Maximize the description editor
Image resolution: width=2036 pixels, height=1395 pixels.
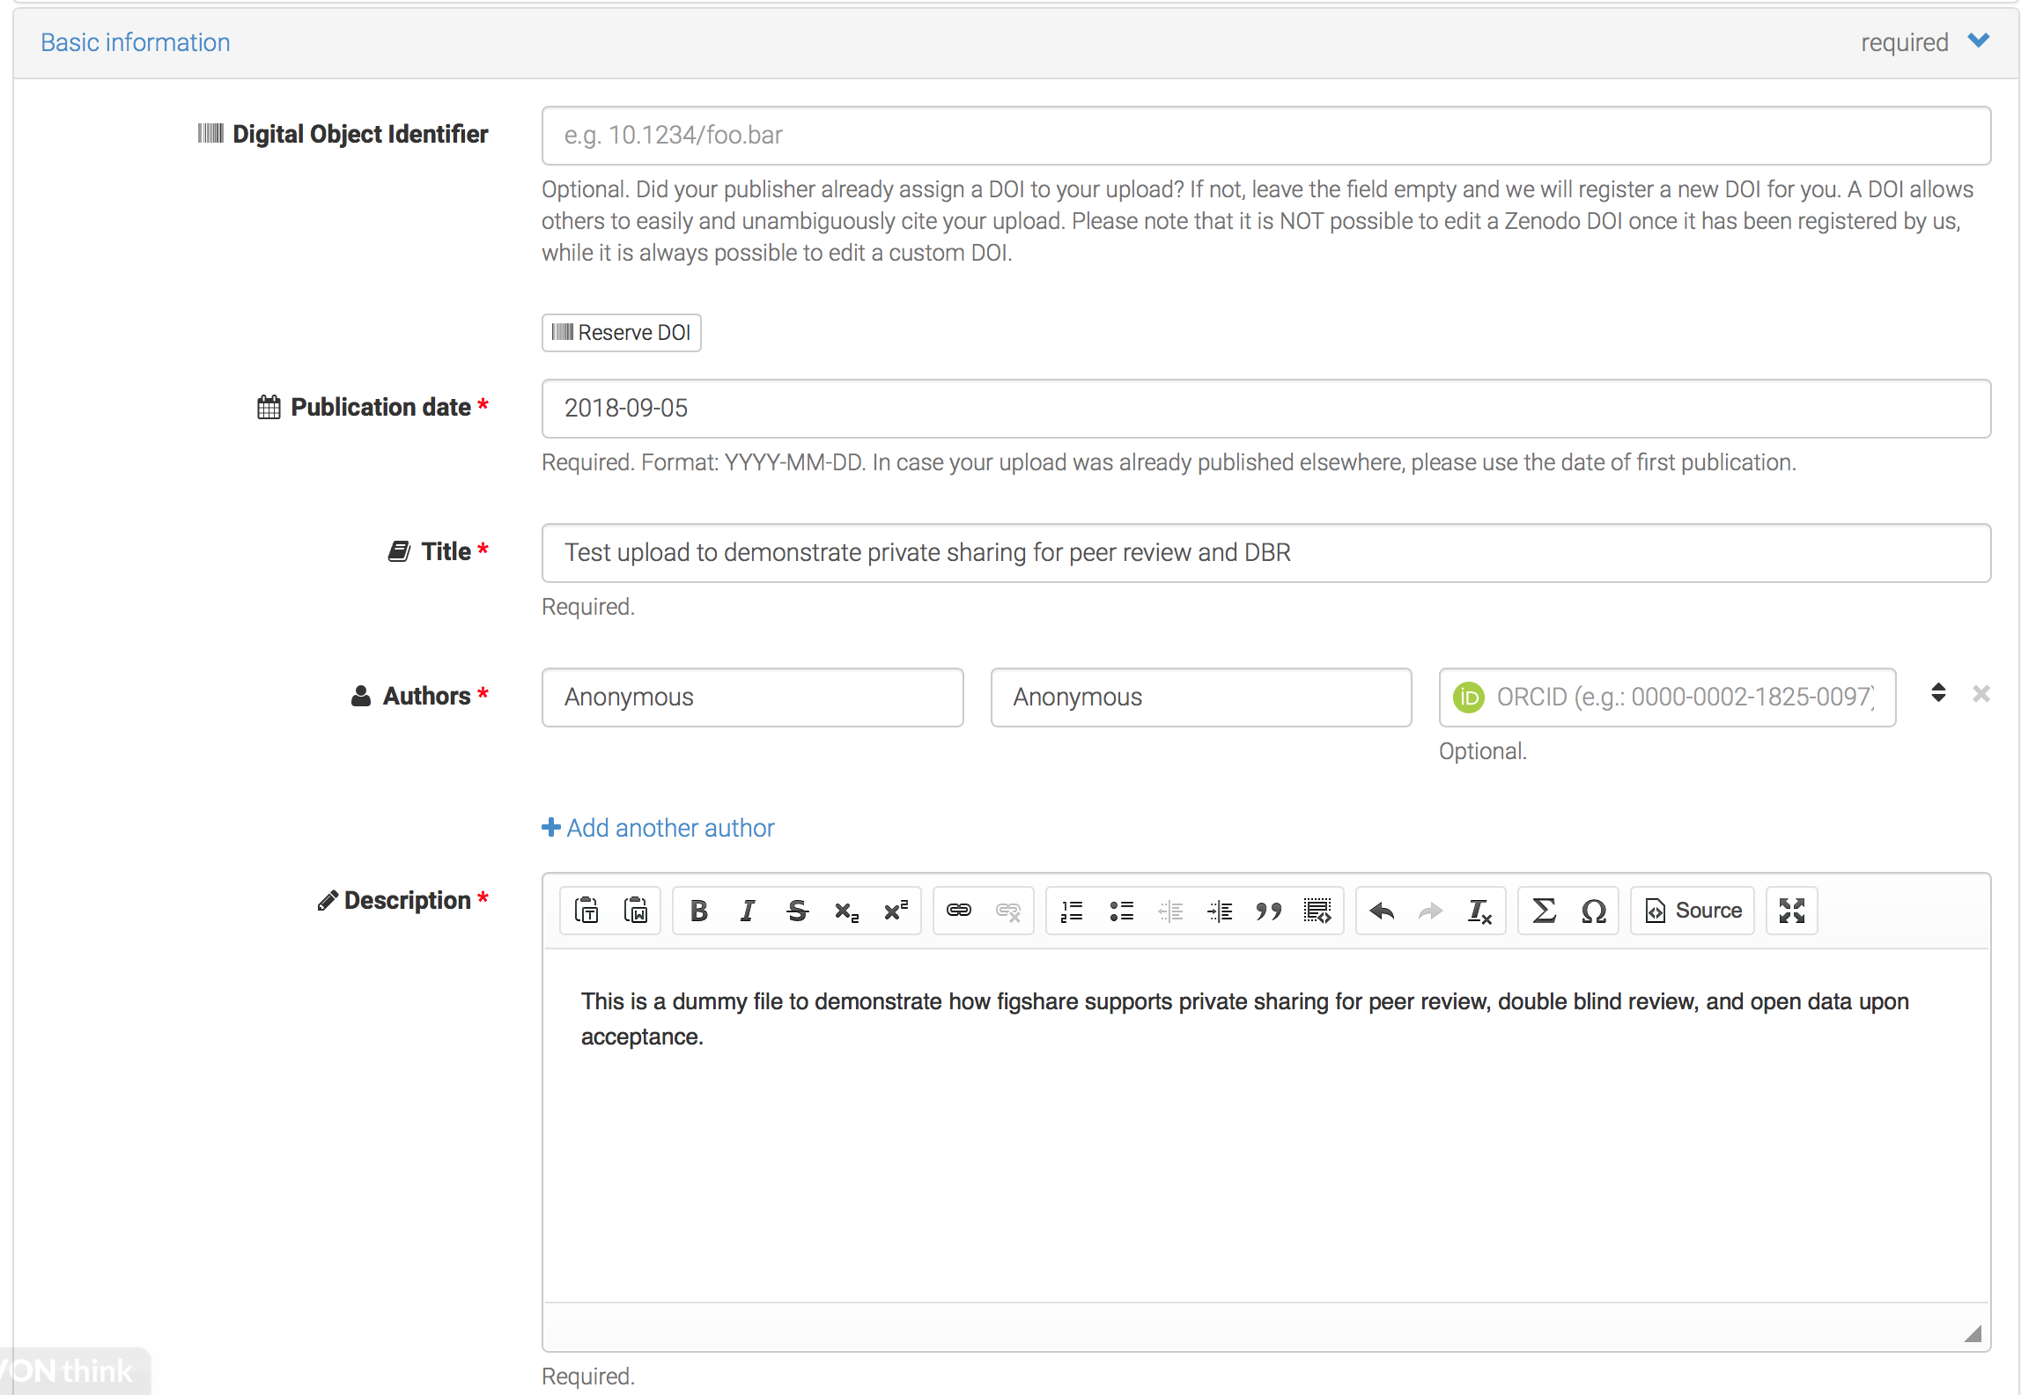(1791, 911)
